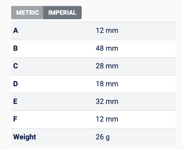Switch to the METRIC units tab
This screenshot has height=157, width=183.
[x=27, y=12]
